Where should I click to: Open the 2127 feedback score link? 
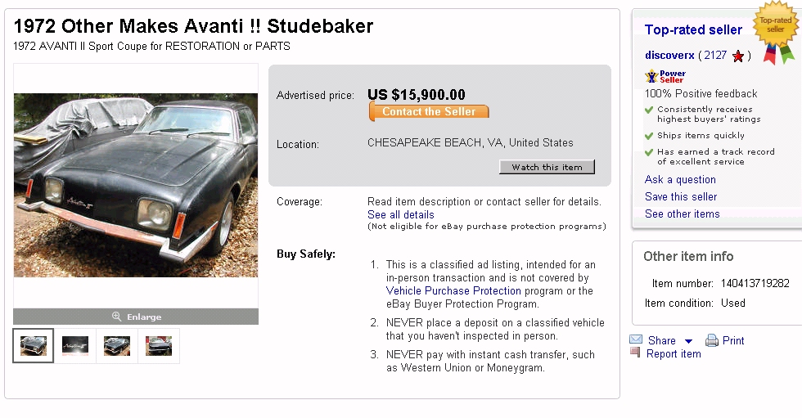point(714,56)
